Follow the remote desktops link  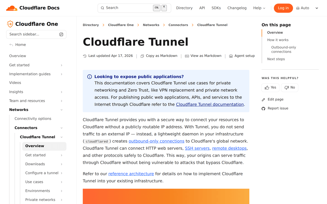point(229,148)
